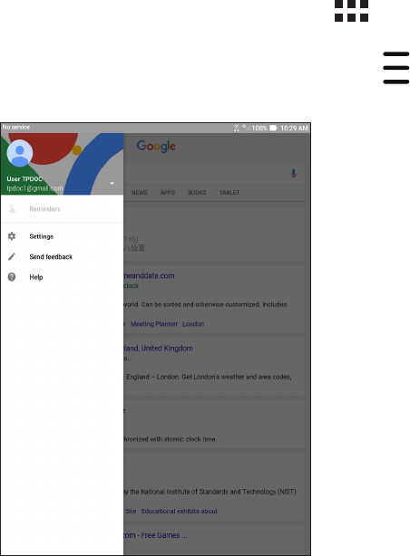
Task: Expand the account switcher dropdown arrow
Action: tap(112, 183)
